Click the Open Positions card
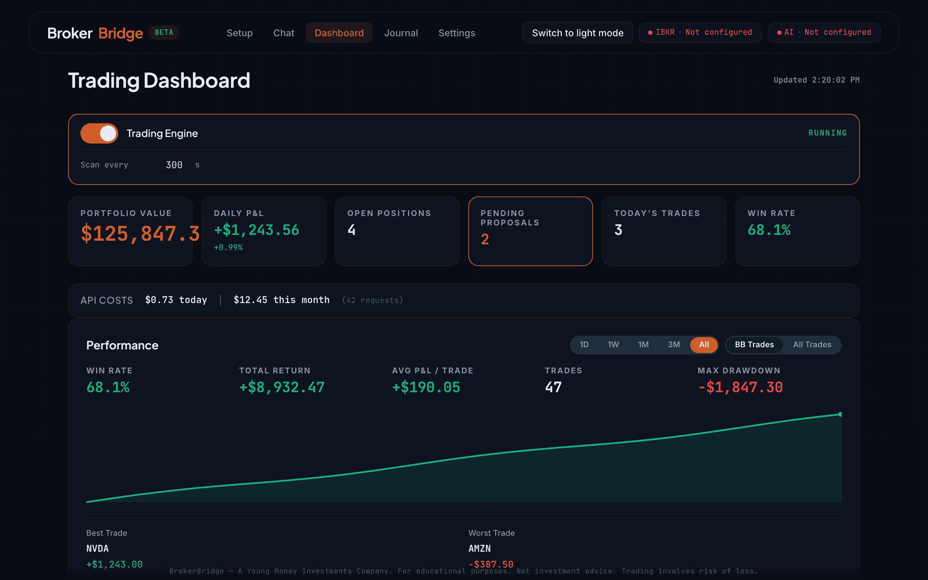 tap(397, 231)
